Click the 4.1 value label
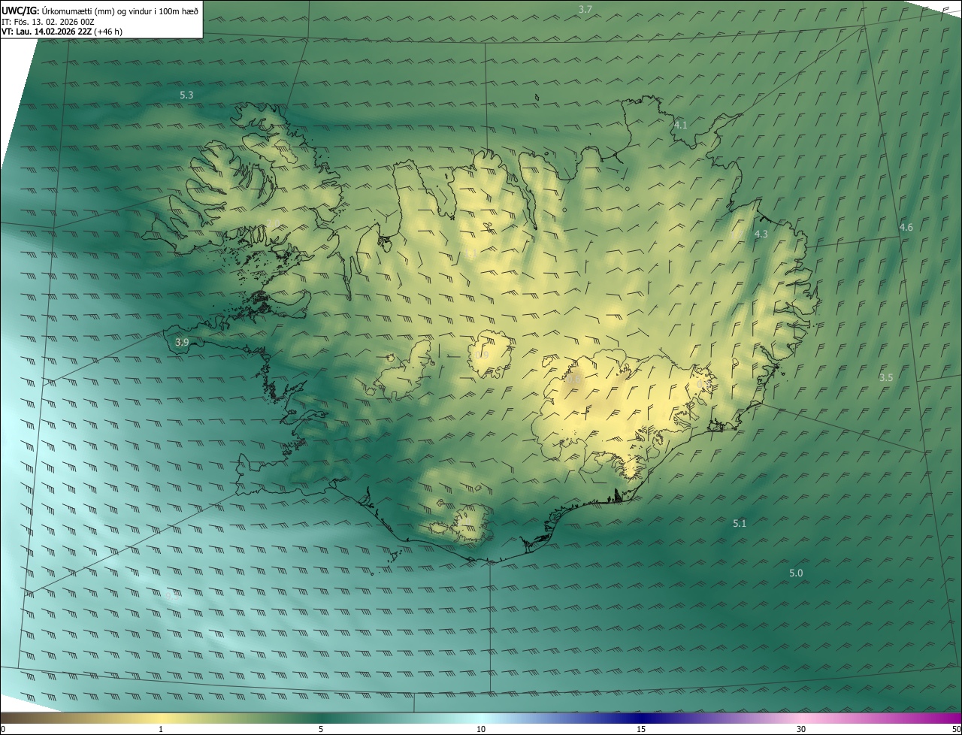The width and height of the screenshot is (962, 735). point(680,125)
